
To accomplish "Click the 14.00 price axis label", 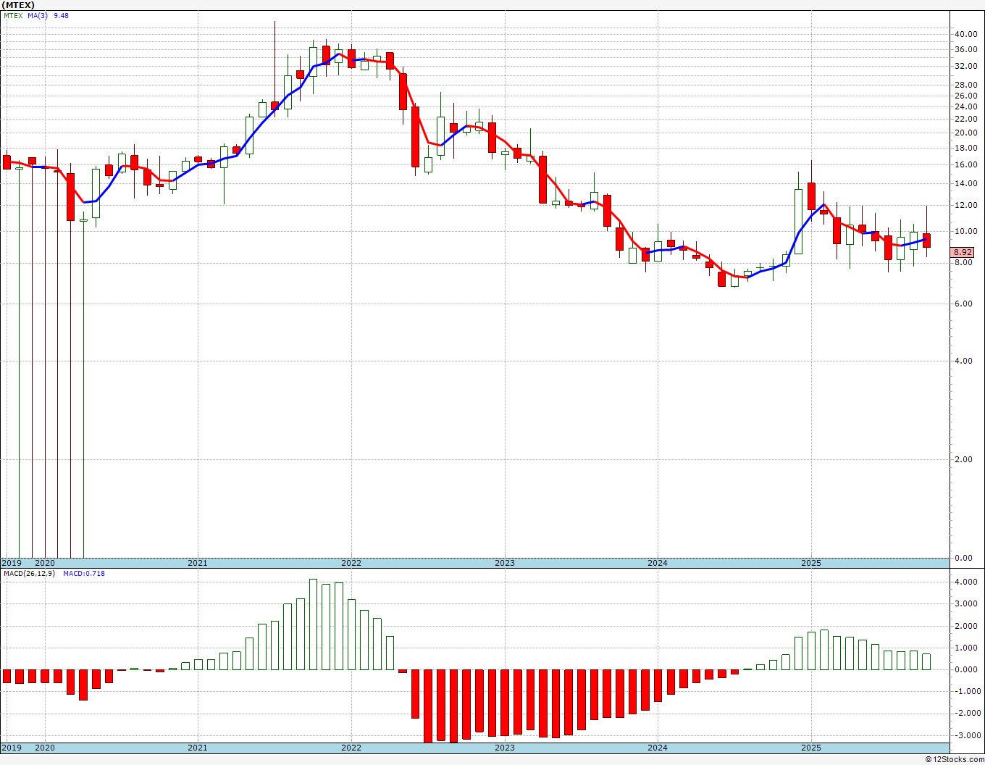I will (x=965, y=183).
